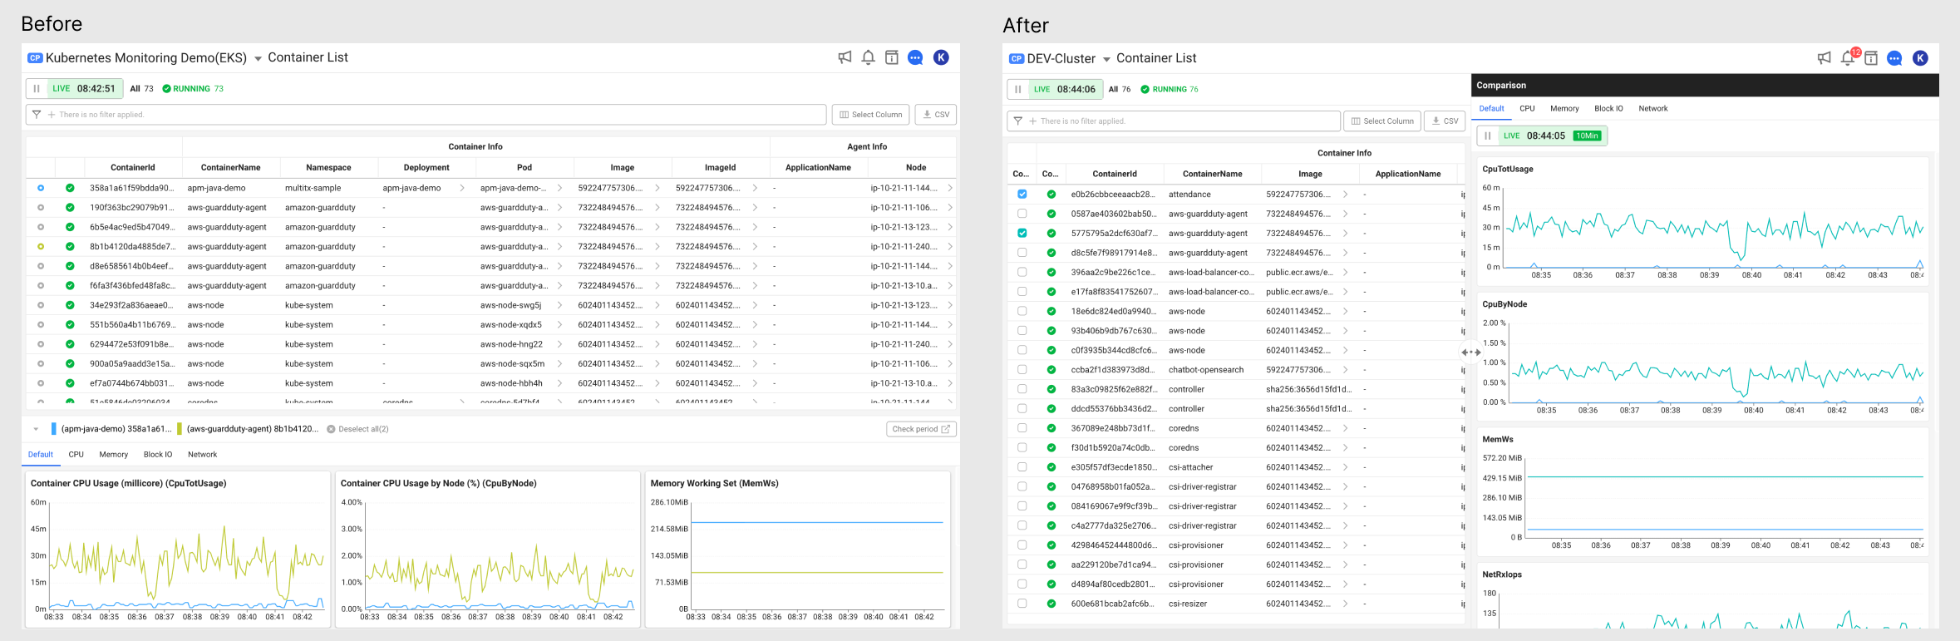
Task: Select the radio for 358a1a61f59bdda90 apm-java-demo row
Action: tap(41, 188)
